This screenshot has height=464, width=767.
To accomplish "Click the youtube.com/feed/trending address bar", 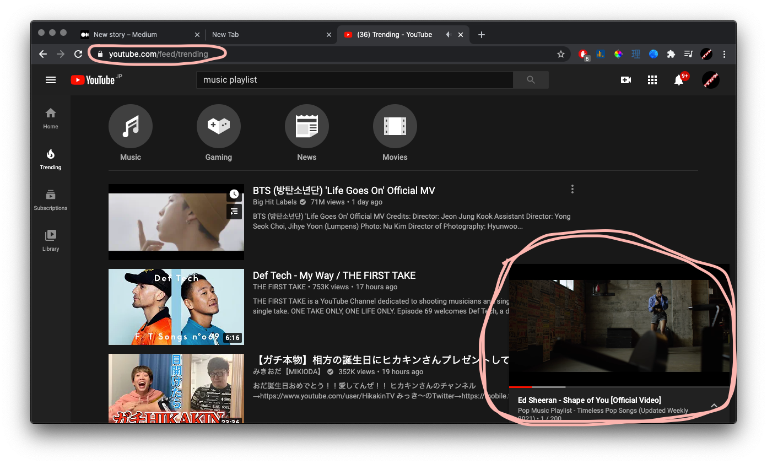I will (331, 54).
